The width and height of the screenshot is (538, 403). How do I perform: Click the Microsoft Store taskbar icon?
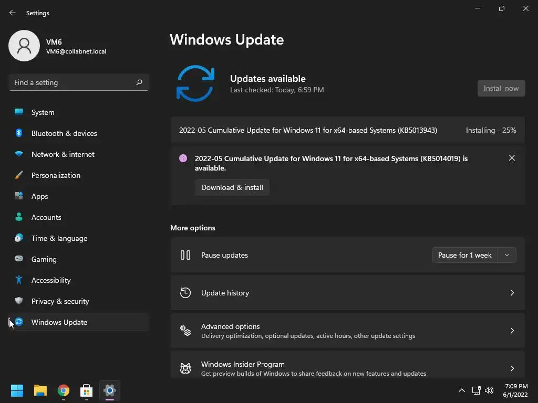click(87, 390)
